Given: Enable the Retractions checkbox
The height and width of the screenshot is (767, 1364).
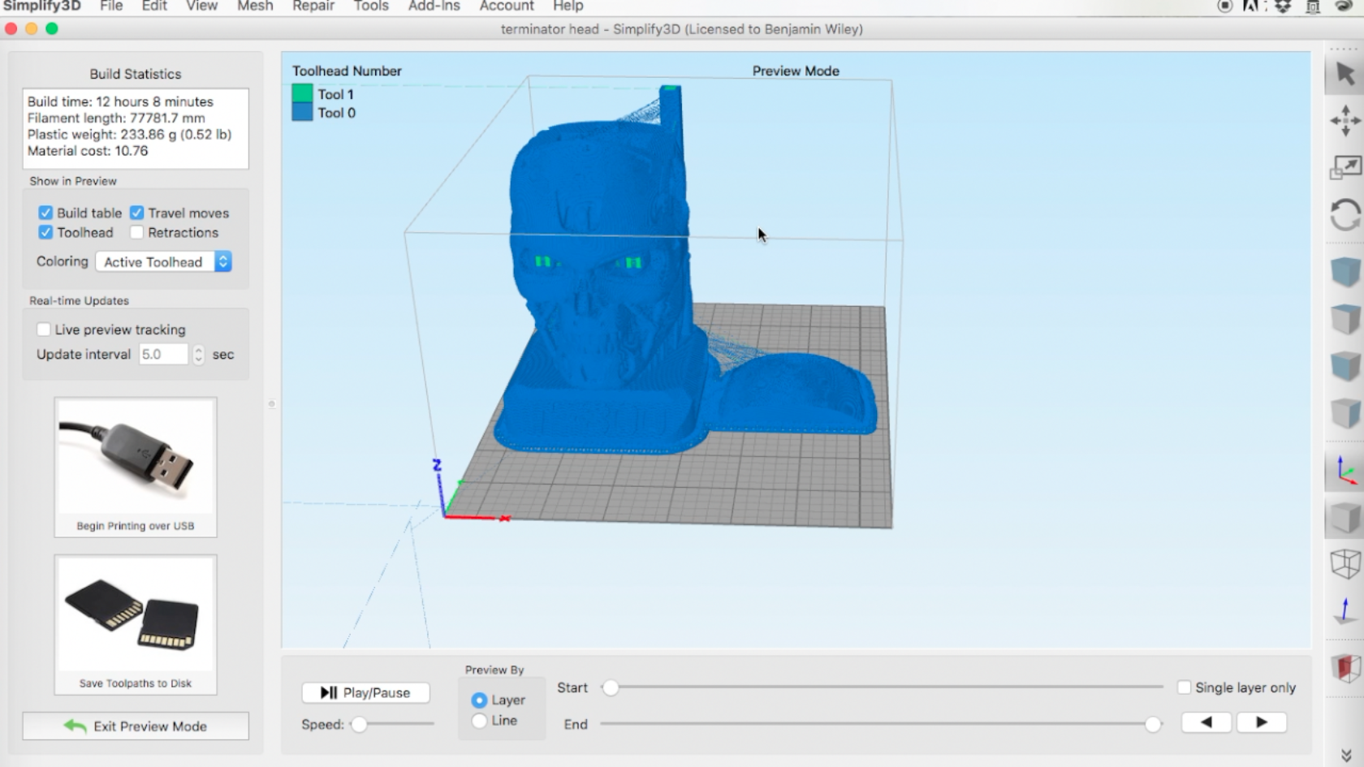Looking at the screenshot, I should [137, 233].
